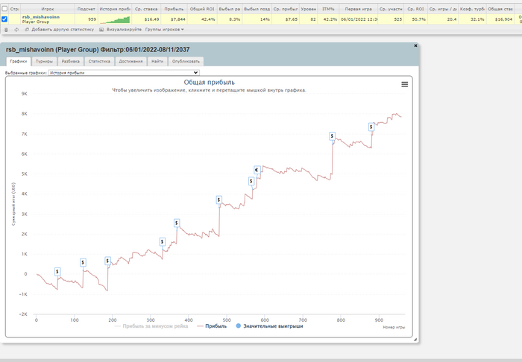Sort by the Ср. ROI column header

coord(415,9)
